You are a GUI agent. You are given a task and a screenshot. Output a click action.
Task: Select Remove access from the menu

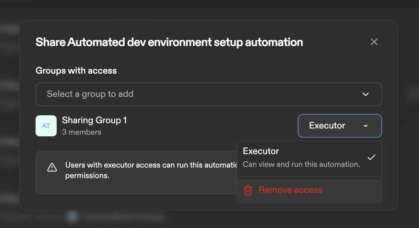click(290, 190)
